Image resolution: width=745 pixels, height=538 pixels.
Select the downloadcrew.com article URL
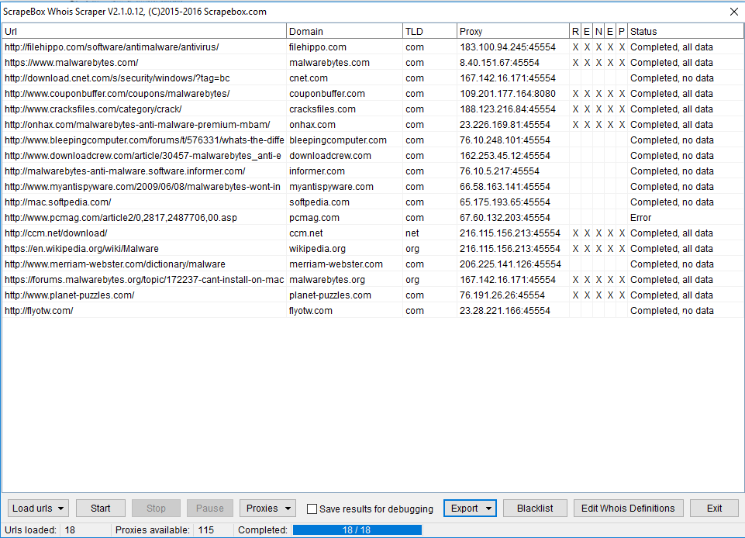143,155
